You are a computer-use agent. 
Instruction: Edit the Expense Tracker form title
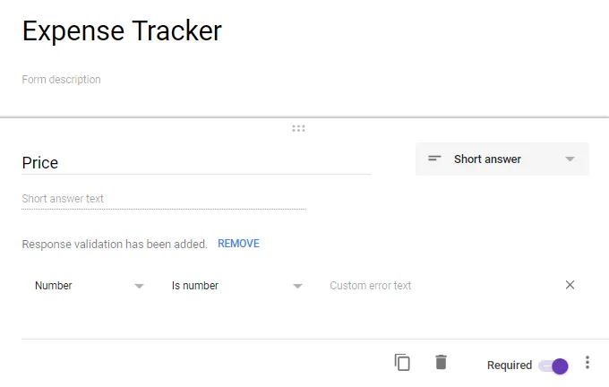[122, 31]
